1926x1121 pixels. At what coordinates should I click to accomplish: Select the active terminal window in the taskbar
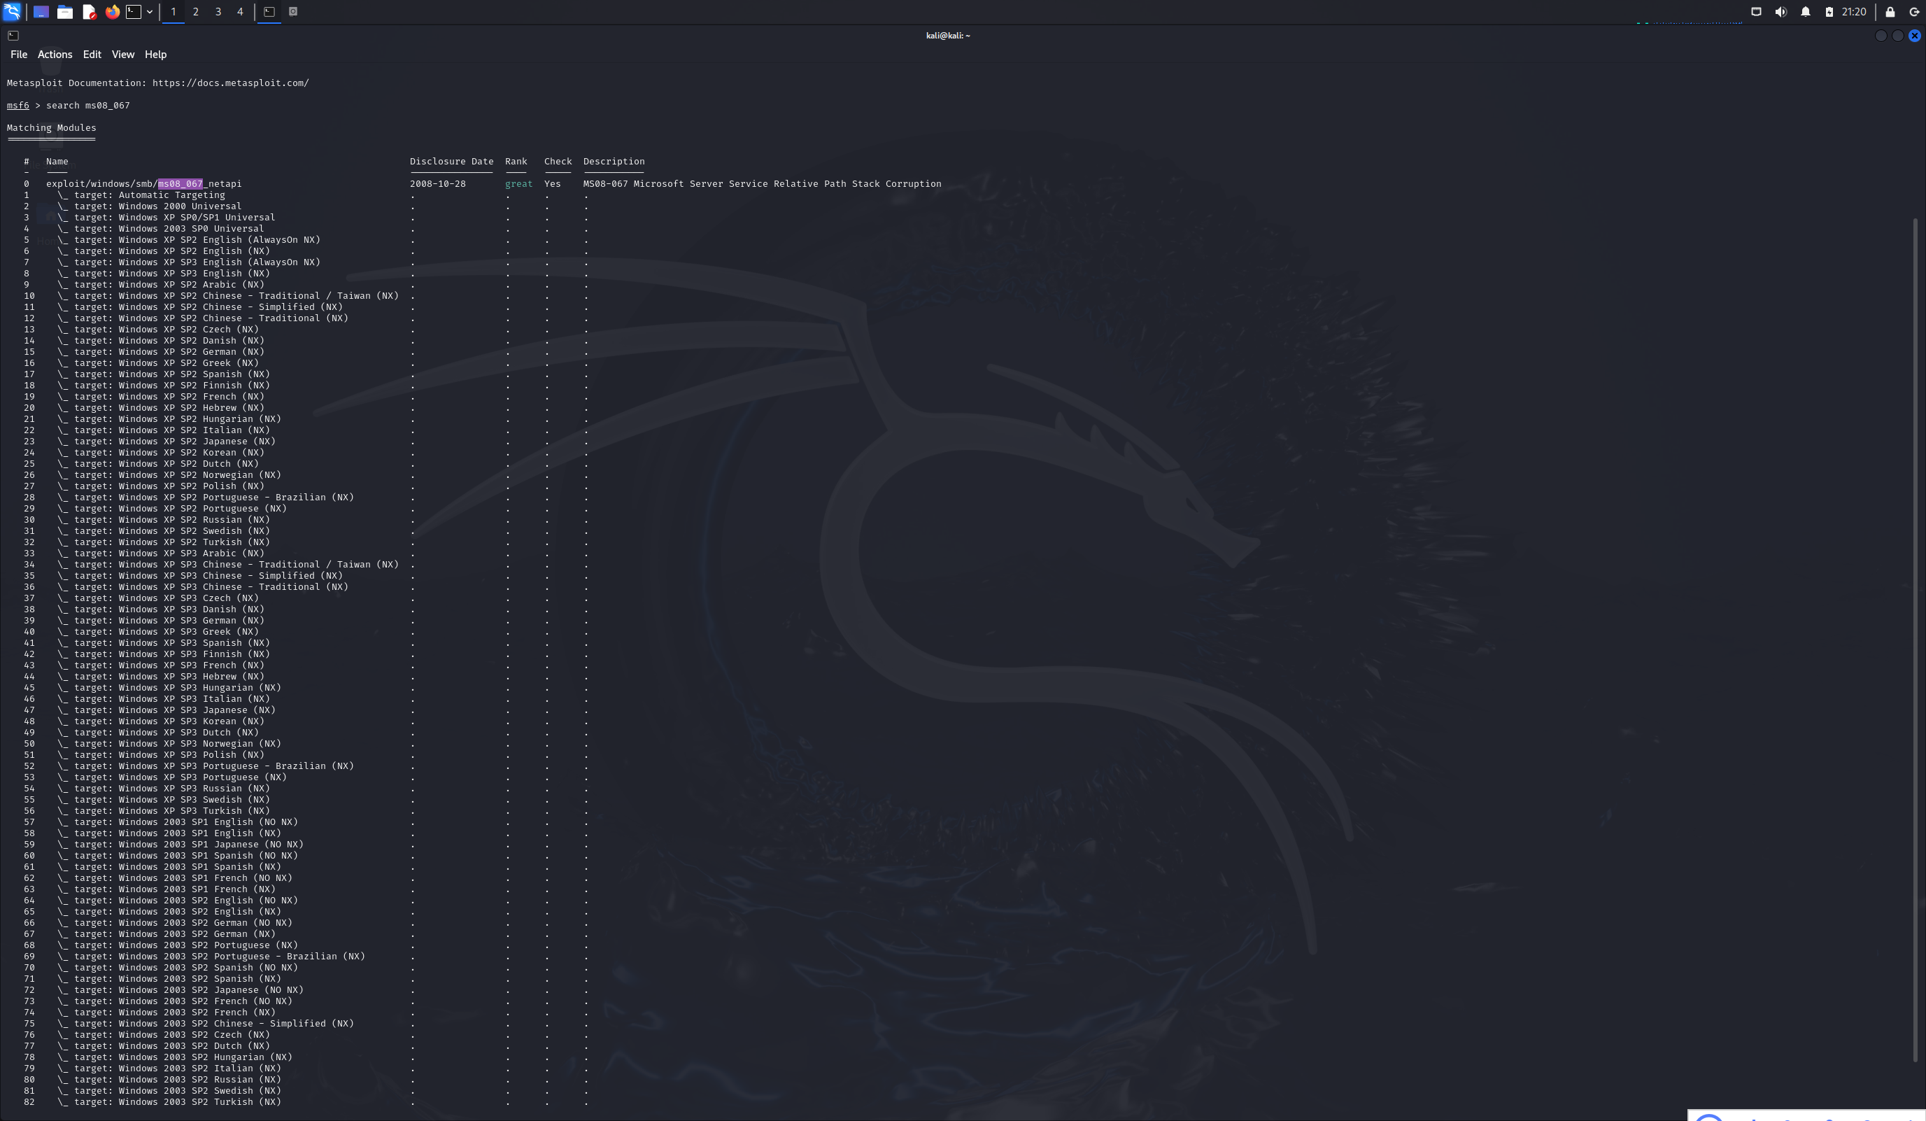tap(269, 11)
